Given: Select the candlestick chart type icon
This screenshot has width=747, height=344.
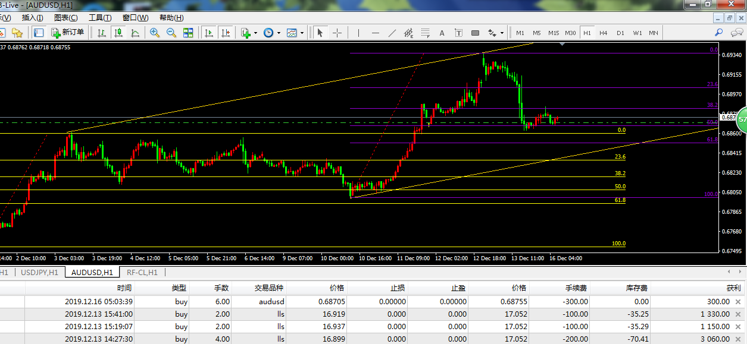Looking at the screenshot, I should pyautogui.click(x=118, y=33).
